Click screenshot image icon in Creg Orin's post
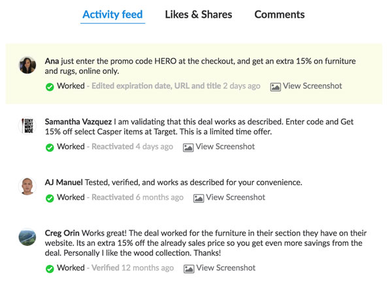The width and height of the screenshot is (392, 284). click(189, 268)
